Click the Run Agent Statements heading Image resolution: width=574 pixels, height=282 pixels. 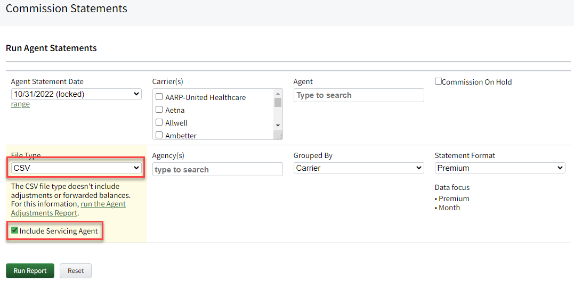click(x=51, y=48)
